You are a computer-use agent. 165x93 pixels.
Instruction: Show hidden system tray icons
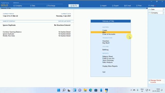[131, 90]
